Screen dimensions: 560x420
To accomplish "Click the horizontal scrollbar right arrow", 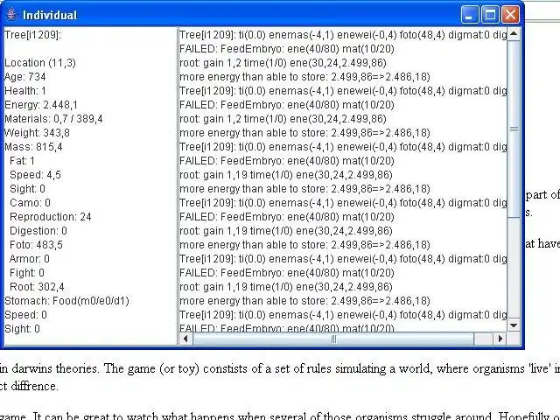I will [x=500, y=339].
